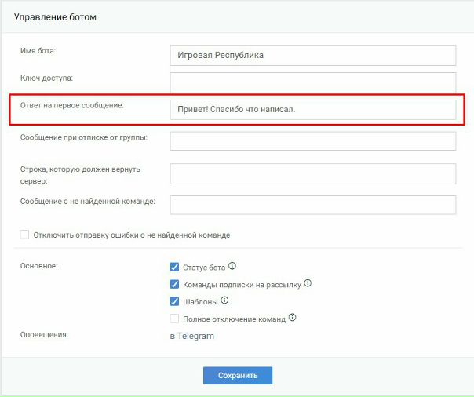
Task: Uncheck the Статус бота checkbox
Action: 175,267
